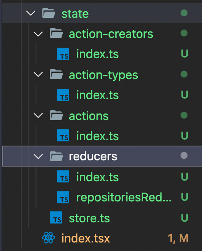Collapse the action-creators folder chevron

[x=38, y=34]
